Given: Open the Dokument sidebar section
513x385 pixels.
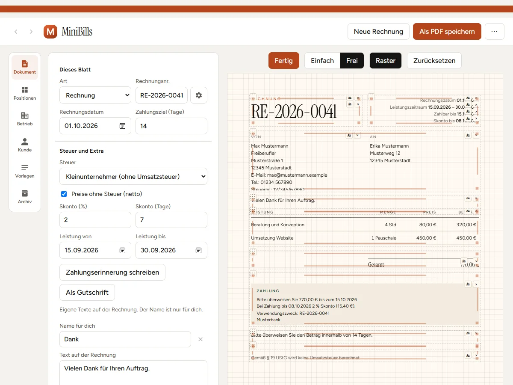Looking at the screenshot, I should coord(25,68).
